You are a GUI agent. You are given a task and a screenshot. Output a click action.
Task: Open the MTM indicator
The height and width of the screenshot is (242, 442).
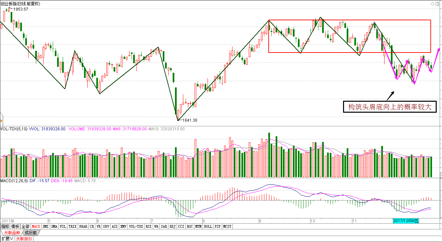click(199, 226)
